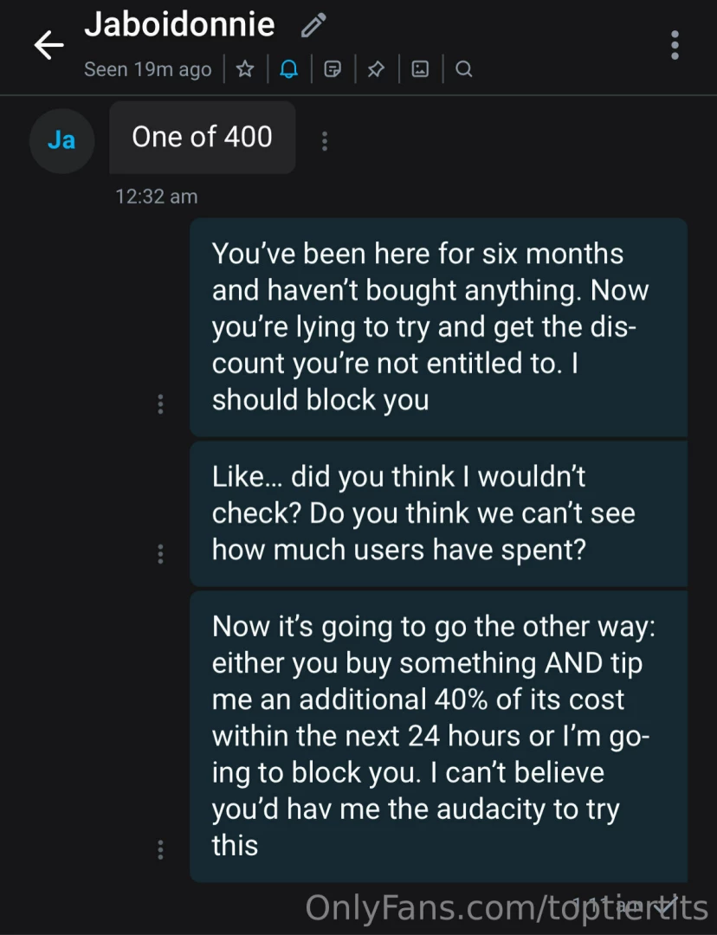717x935 pixels.
Task: Open options for "the audacity" message
Action: [160, 849]
